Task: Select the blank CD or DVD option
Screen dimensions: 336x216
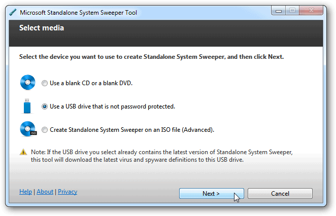Action: (x=45, y=83)
